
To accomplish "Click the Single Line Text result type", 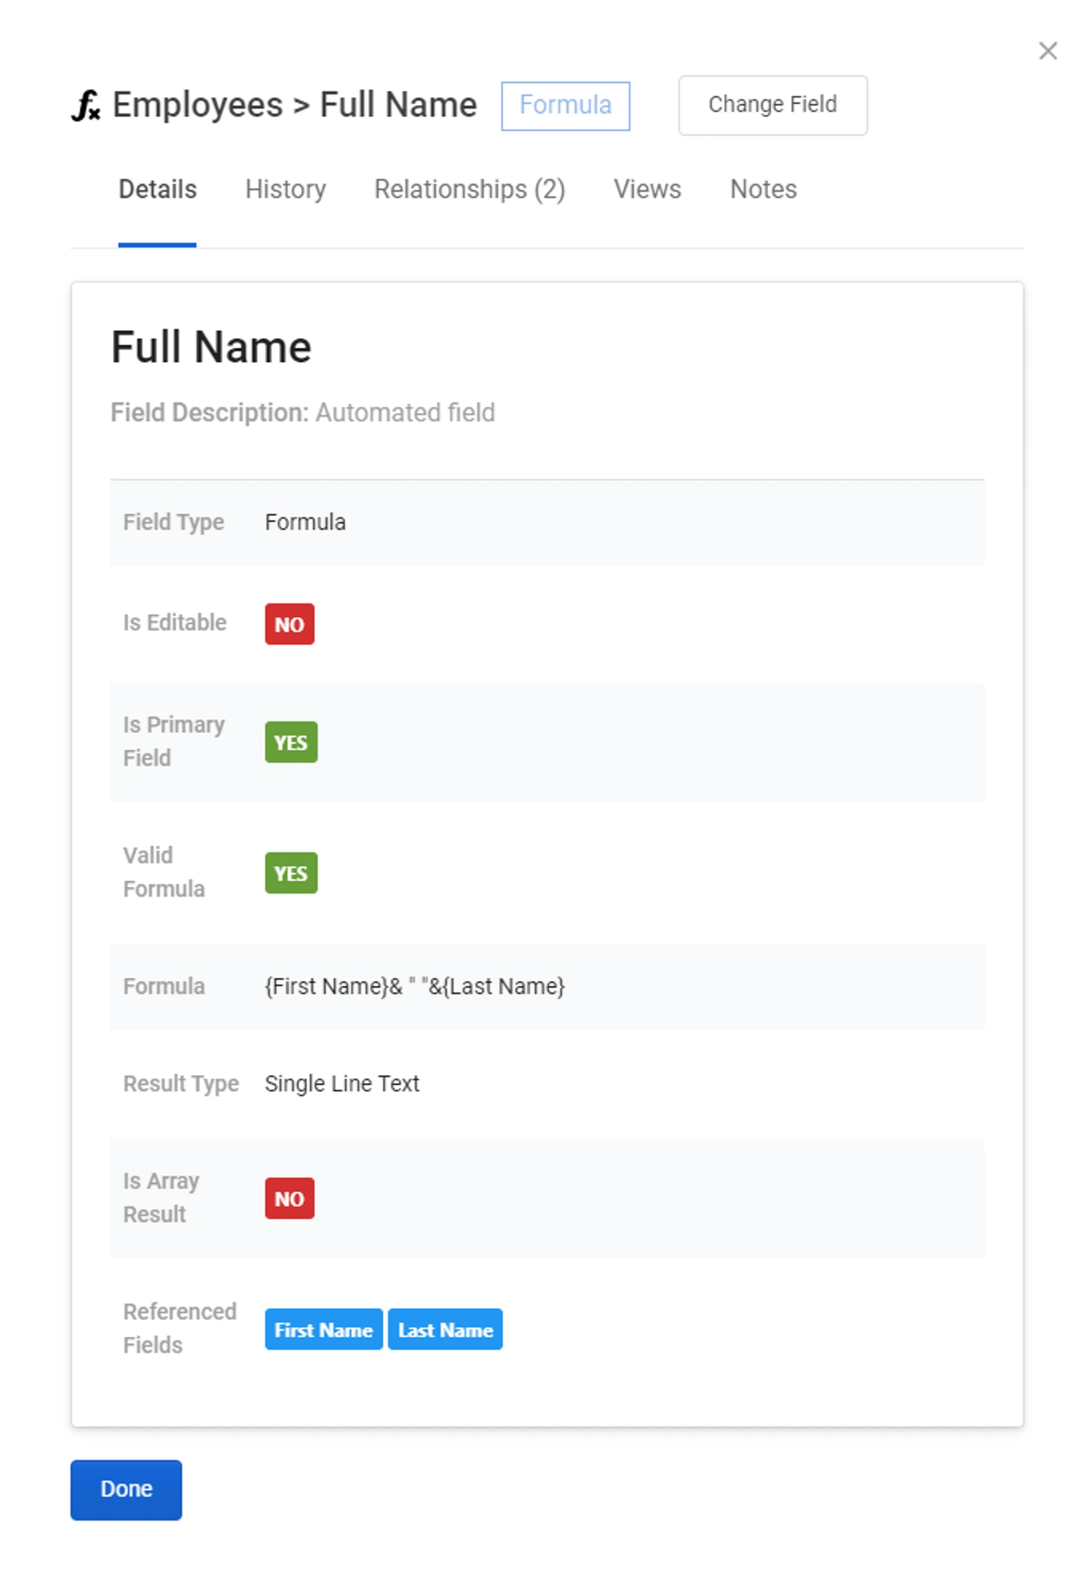I will 342,1083.
